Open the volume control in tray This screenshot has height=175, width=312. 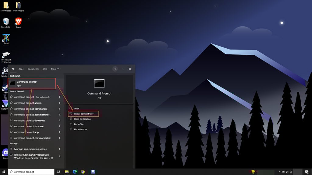pyautogui.click(x=287, y=172)
